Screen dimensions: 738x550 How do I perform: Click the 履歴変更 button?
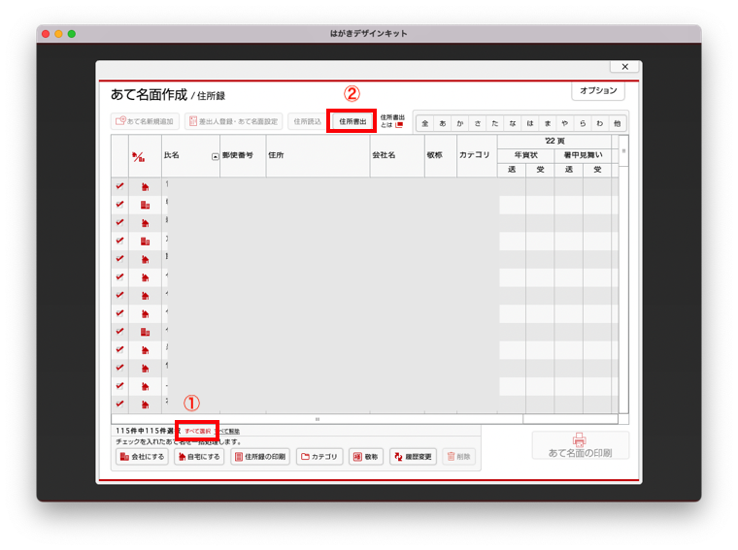point(414,457)
